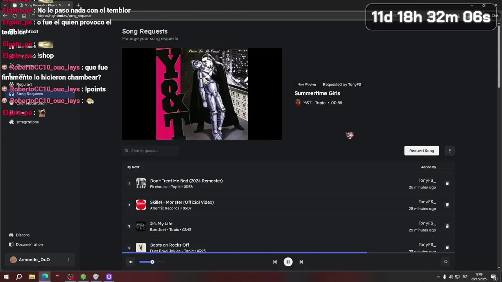Click the Boots on Rocks Off title
Image resolution: width=502 pixels, height=282 pixels.
pyautogui.click(x=169, y=245)
